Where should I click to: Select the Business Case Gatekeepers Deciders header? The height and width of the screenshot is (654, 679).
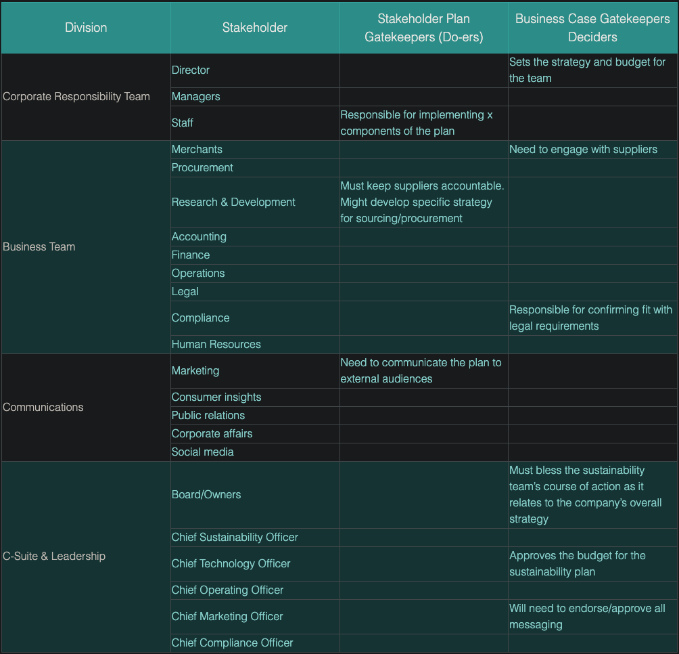coord(592,28)
